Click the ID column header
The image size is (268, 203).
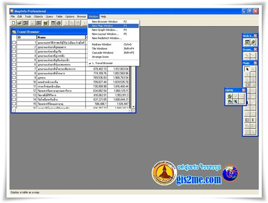[27, 37]
